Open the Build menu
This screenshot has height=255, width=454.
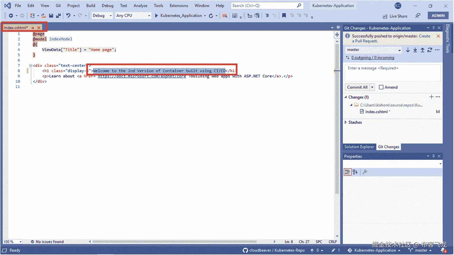pyautogui.click(x=91, y=6)
